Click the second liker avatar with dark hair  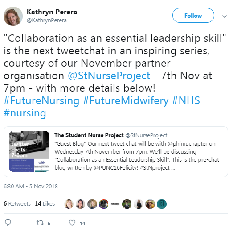80,204
